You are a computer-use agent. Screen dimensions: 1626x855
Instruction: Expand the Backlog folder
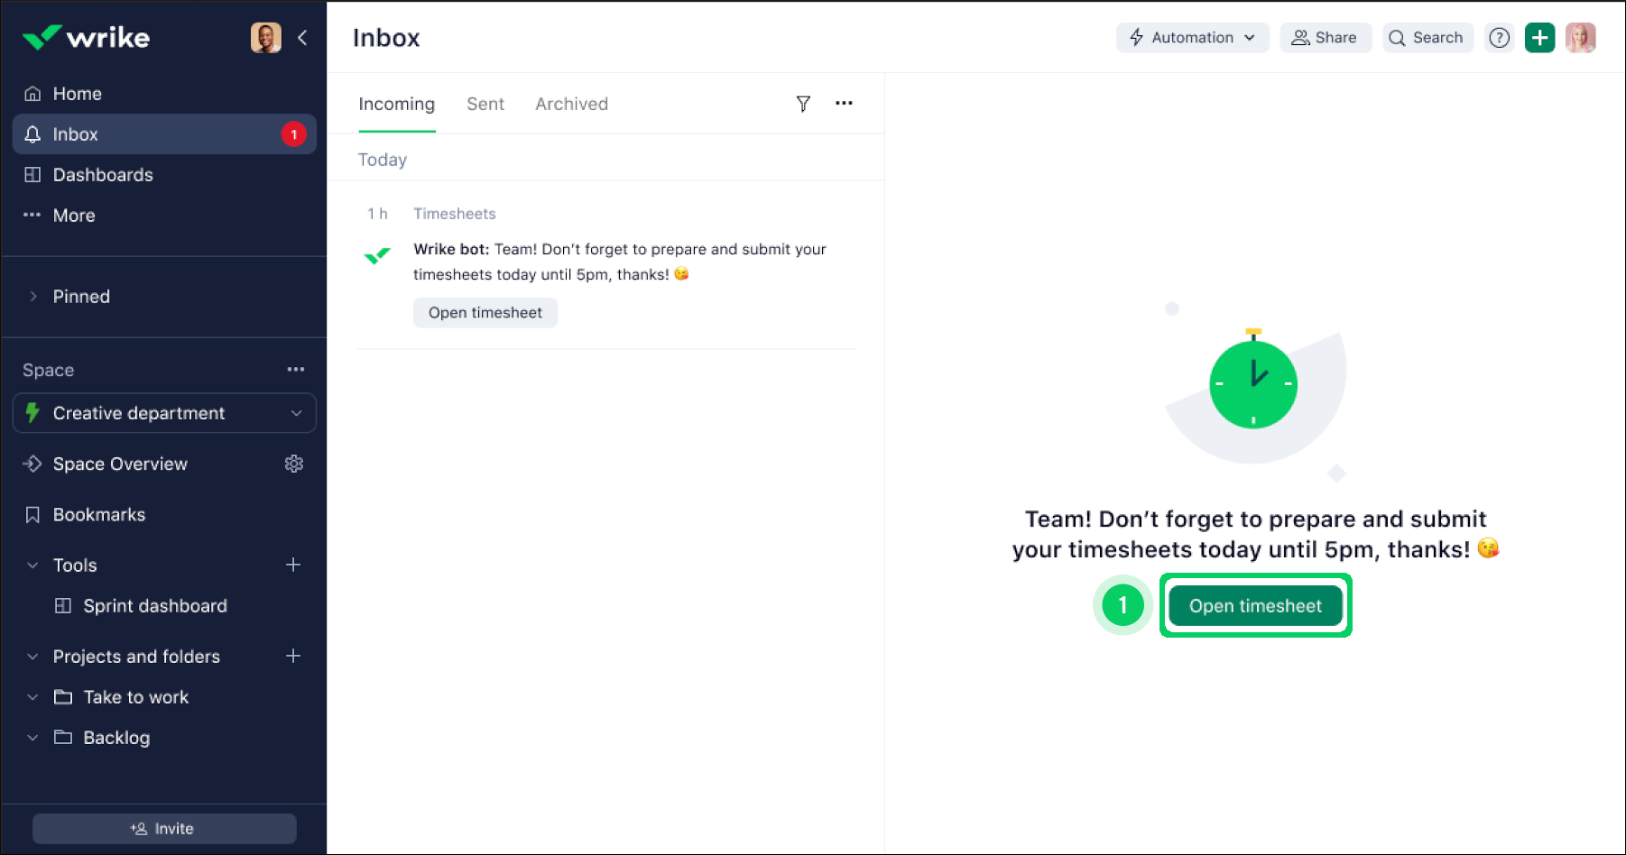(32, 738)
